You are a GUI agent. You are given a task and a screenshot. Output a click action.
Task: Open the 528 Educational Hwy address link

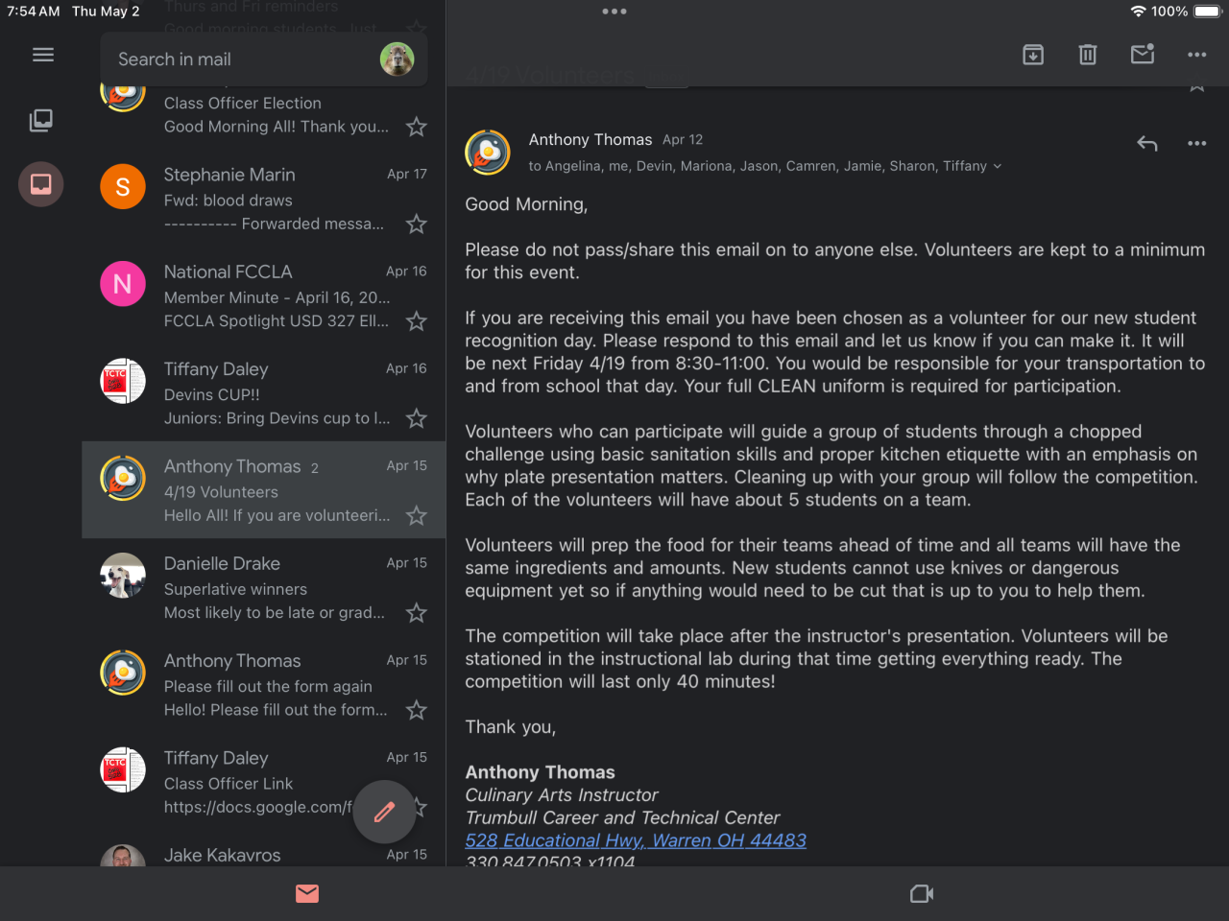coord(636,840)
